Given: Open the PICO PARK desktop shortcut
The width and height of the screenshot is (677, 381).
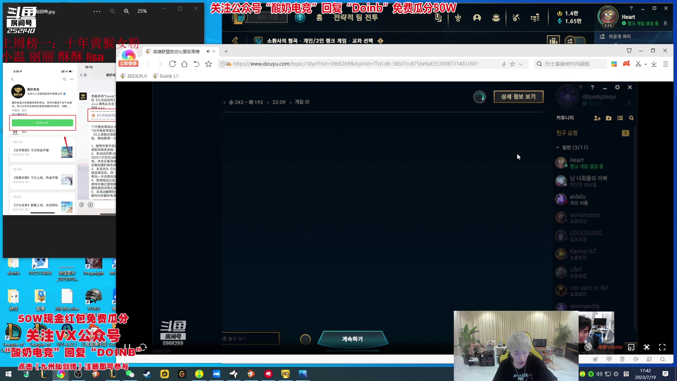Looking at the screenshot, I should [40, 266].
